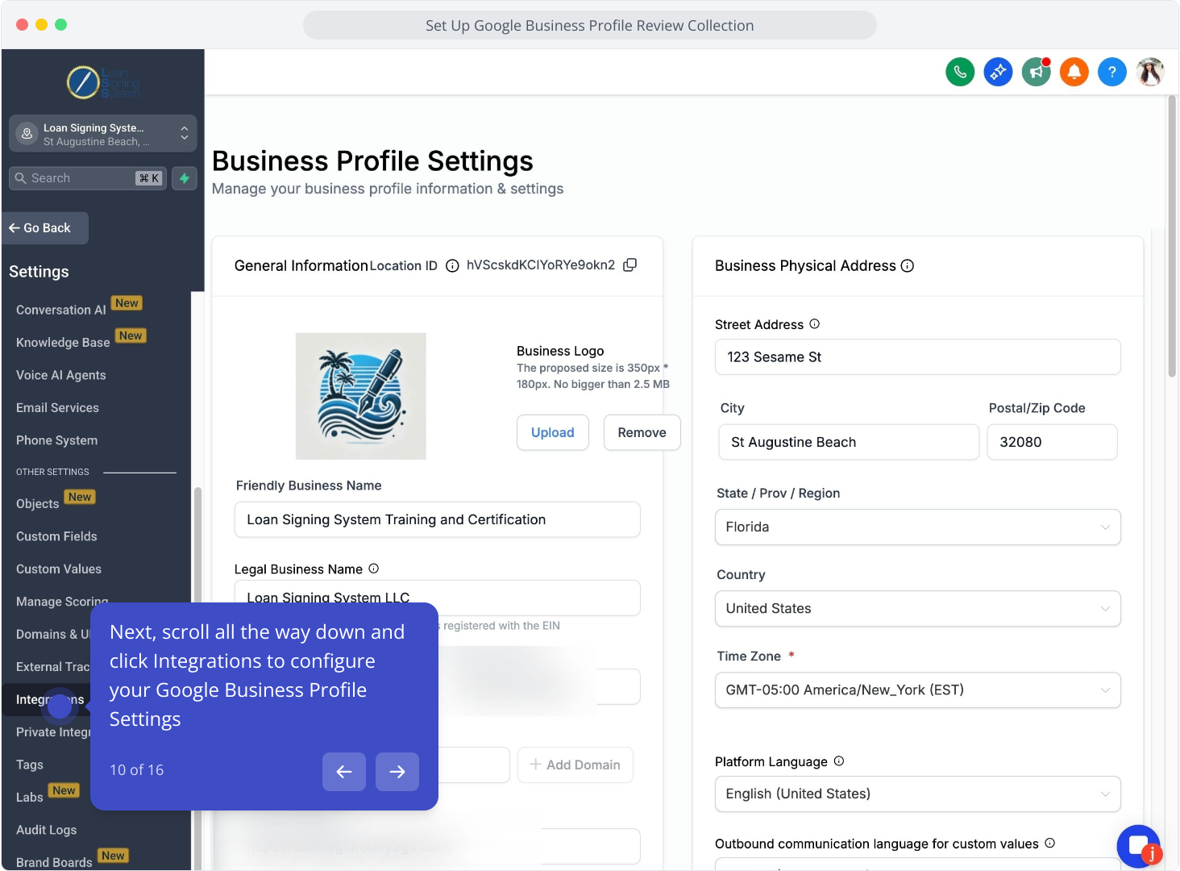1180x871 pixels.
Task: Edit the Street Address field
Action: coord(918,357)
